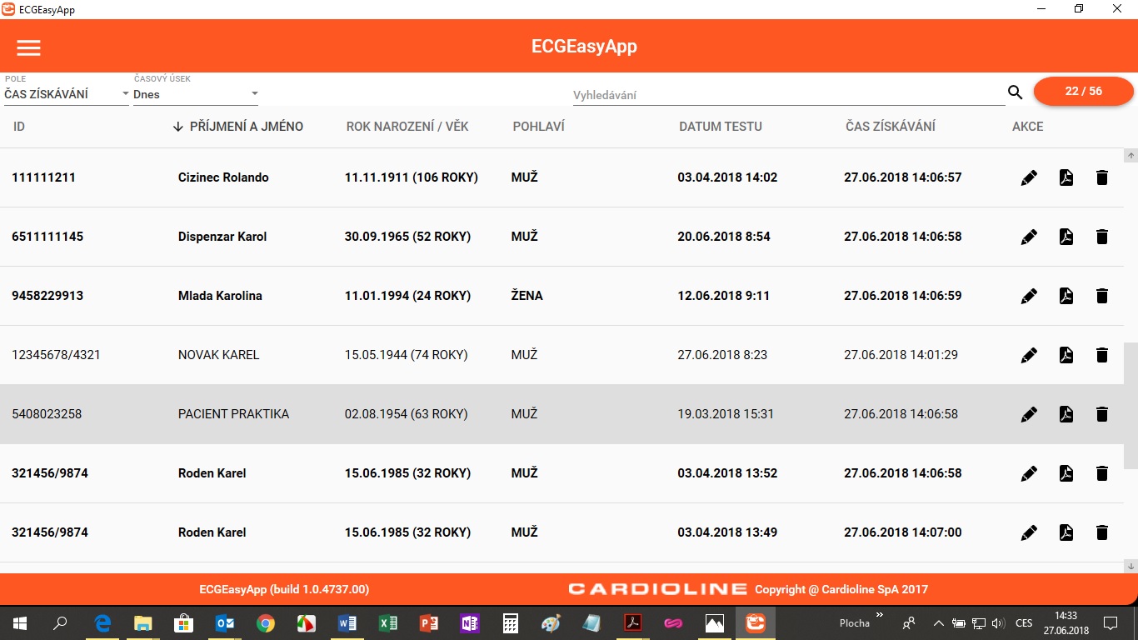Export Roden Karel 14:07:00 record to PDF

[x=1066, y=532]
